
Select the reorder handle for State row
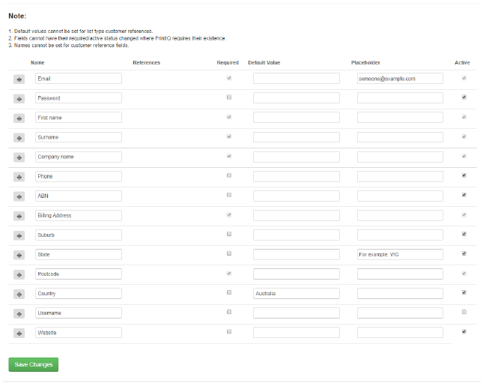[19, 255]
